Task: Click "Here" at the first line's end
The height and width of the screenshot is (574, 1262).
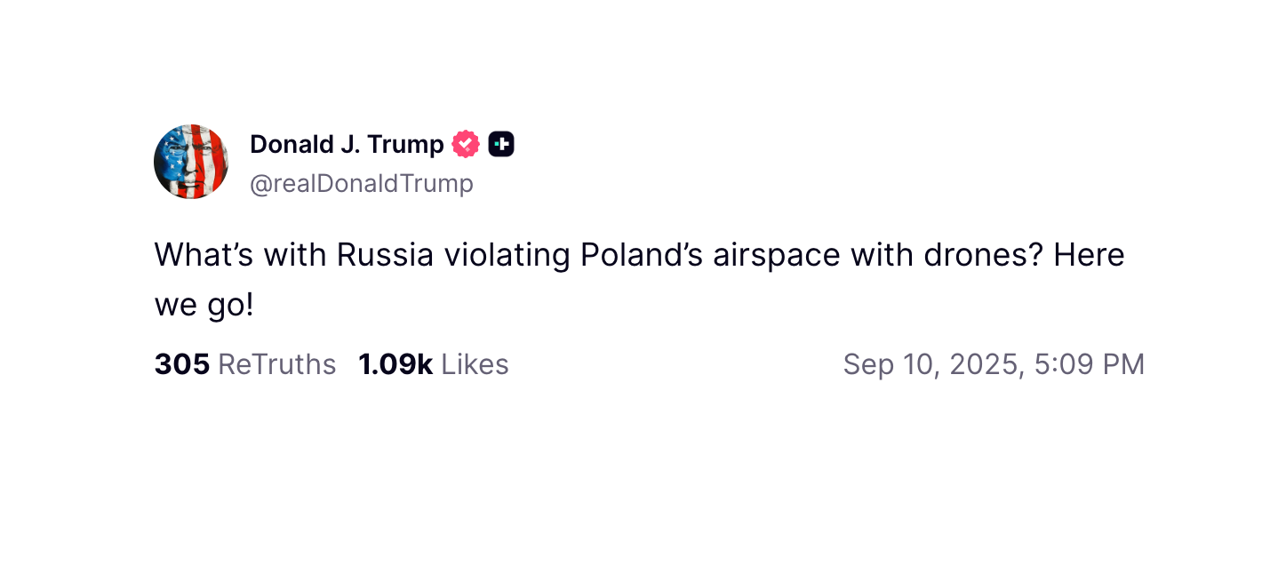Action: point(1090,256)
